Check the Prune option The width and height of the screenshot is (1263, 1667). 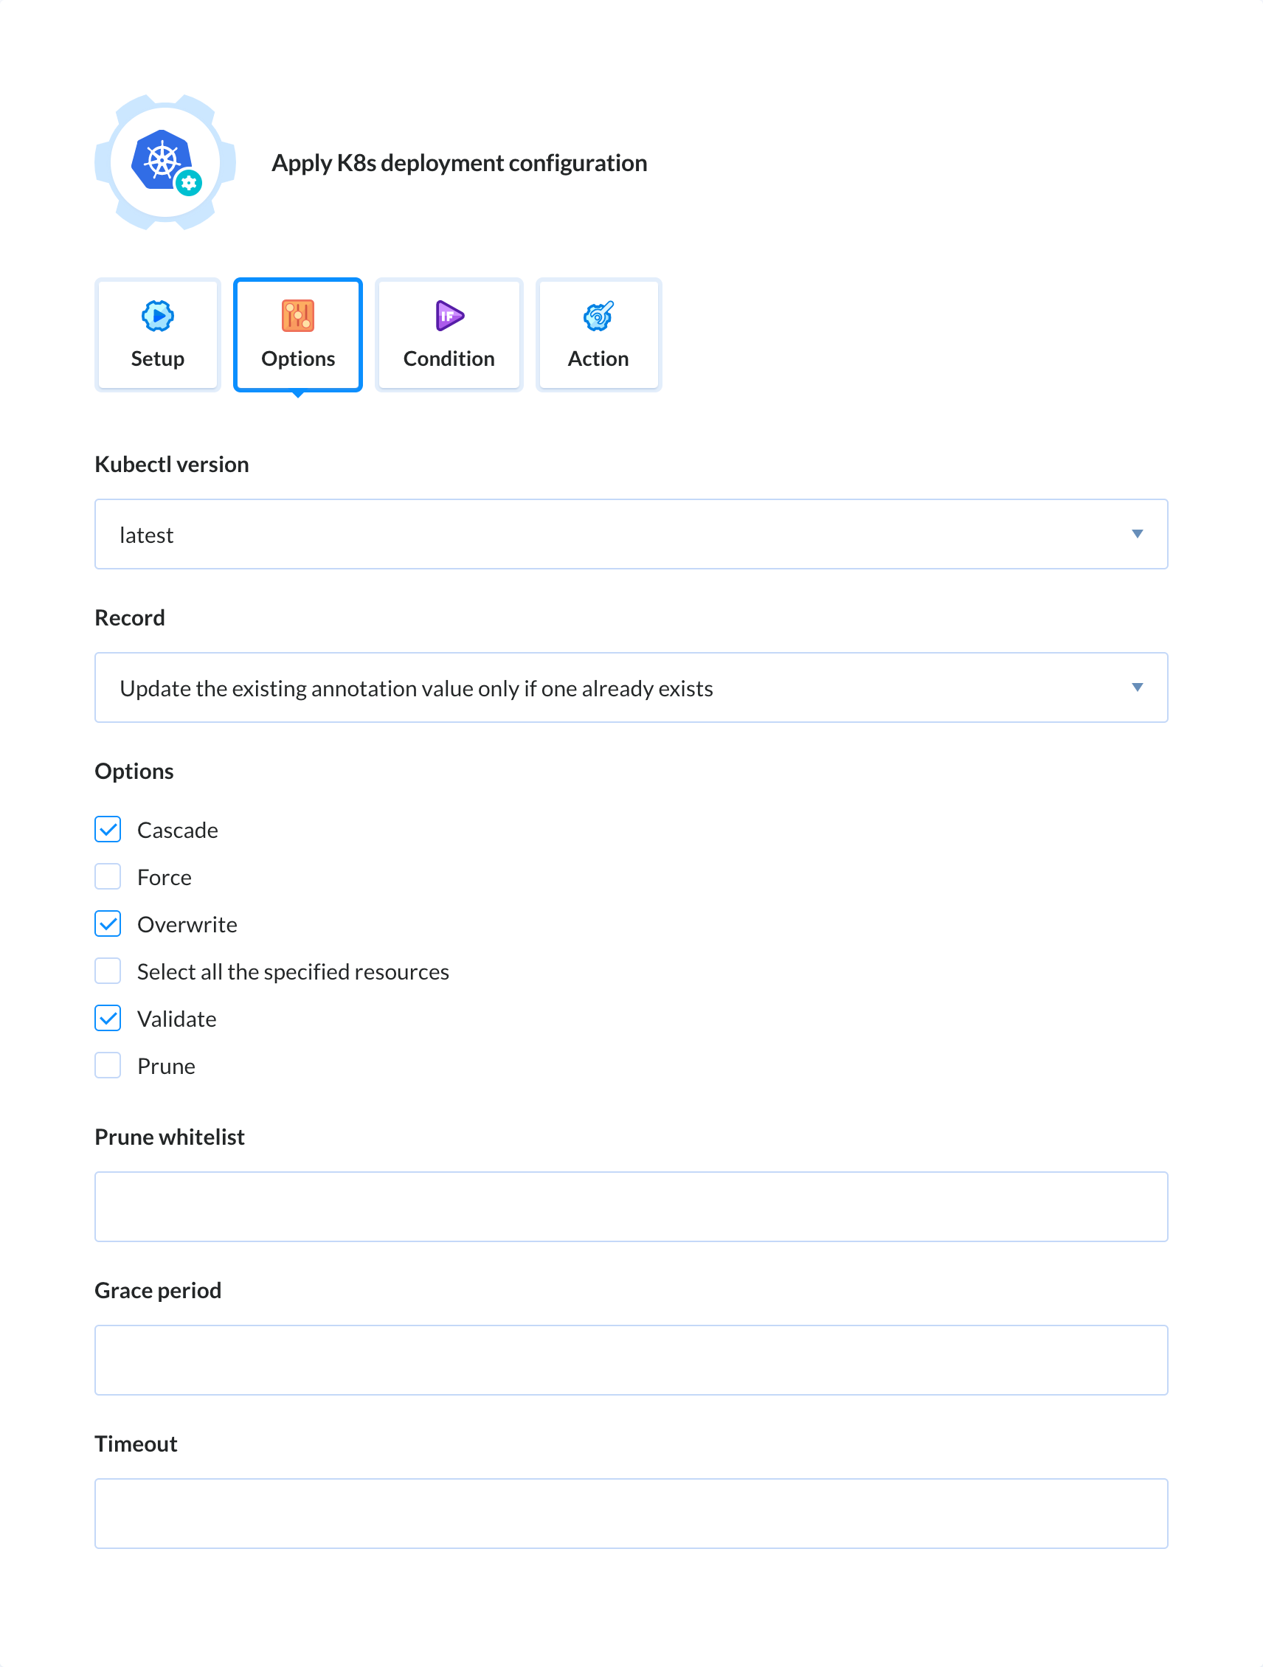(x=108, y=1066)
